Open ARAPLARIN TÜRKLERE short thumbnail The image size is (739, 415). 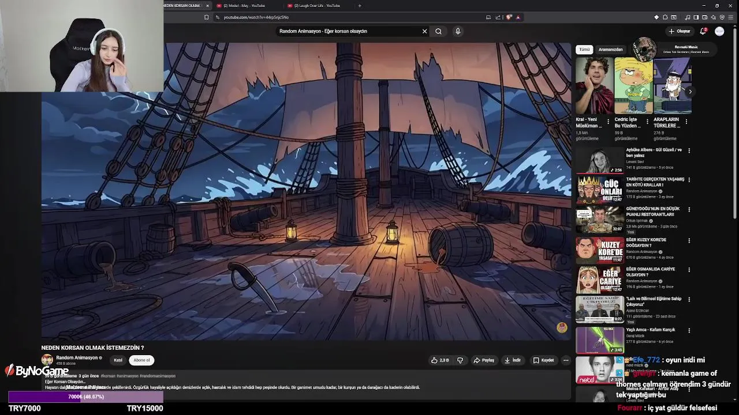673,85
